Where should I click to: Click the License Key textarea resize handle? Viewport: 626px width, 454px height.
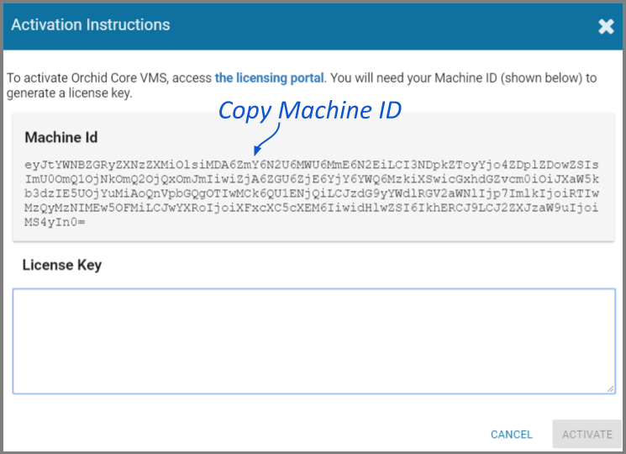pos(610,389)
